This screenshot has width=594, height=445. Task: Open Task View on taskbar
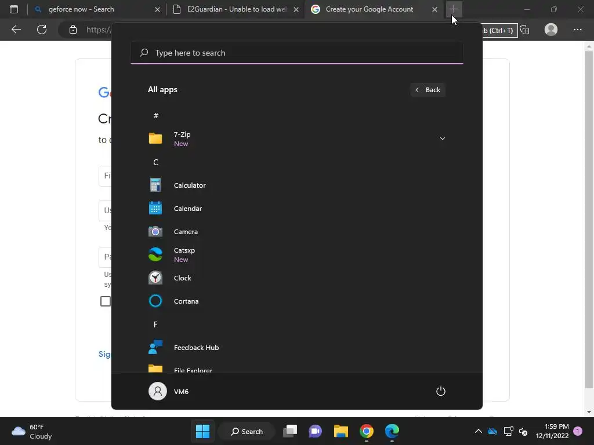(x=290, y=431)
